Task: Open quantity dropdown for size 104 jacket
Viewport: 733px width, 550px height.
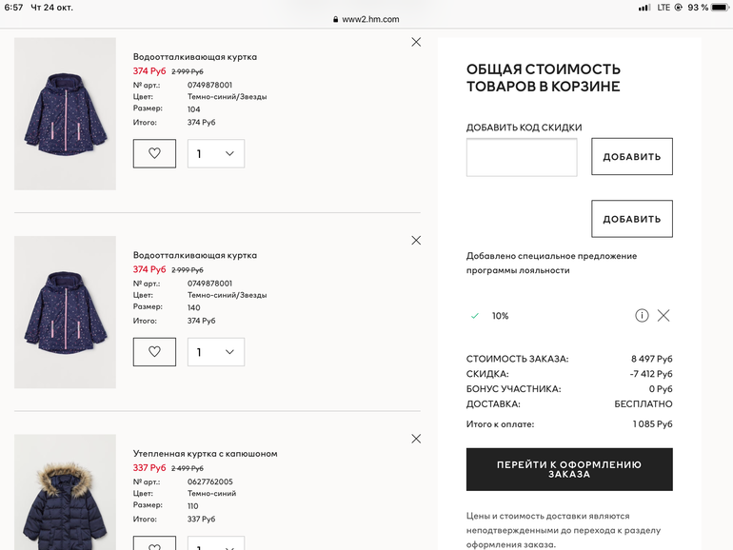Action: (x=216, y=153)
